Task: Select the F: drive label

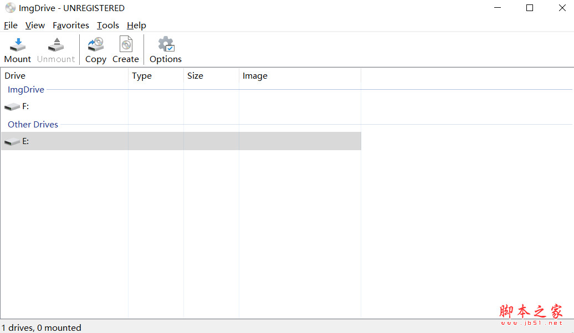Action: 25,106
